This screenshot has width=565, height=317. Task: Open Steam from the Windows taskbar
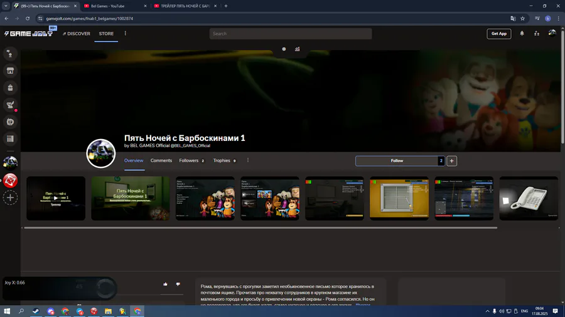(36, 311)
